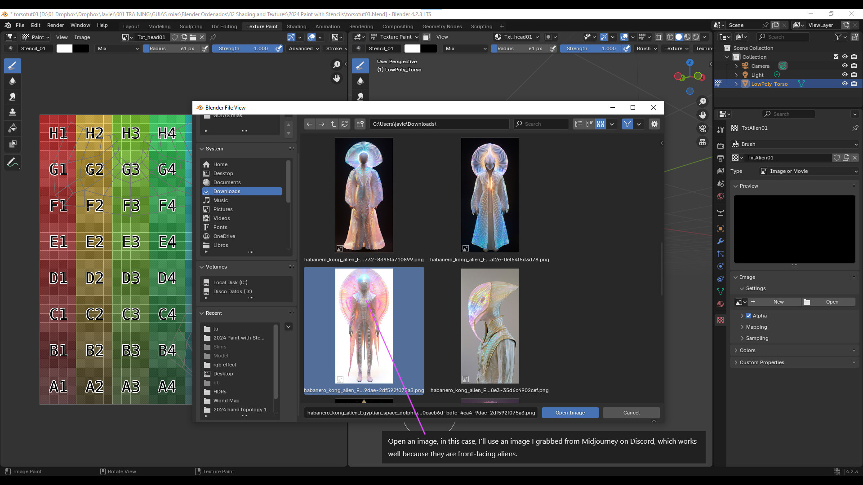
Task: Expand the Colors panel
Action: [x=747, y=350]
